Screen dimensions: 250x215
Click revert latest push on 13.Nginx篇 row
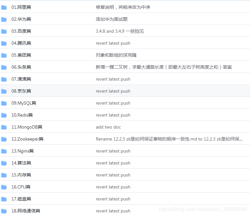[x=113, y=151]
